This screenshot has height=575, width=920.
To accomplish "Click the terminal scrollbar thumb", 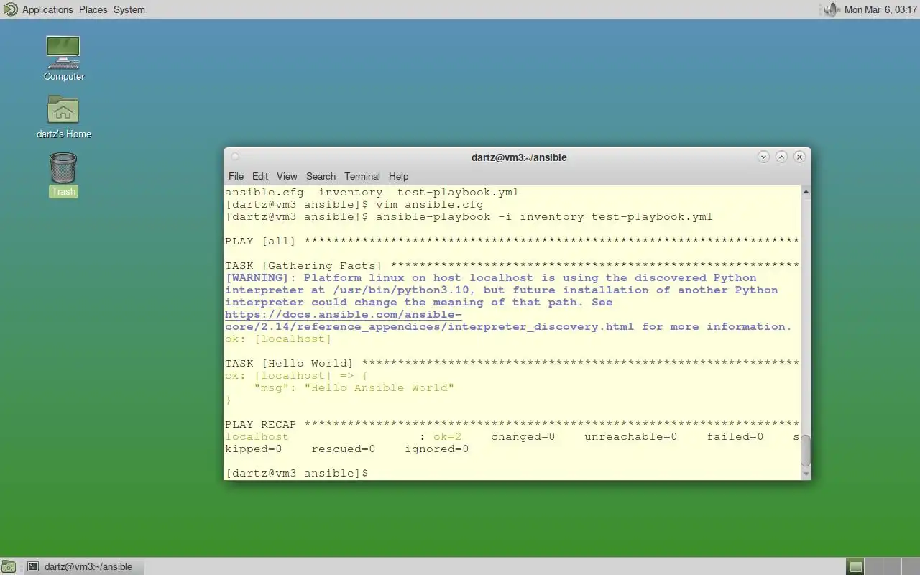I will click(806, 451).
